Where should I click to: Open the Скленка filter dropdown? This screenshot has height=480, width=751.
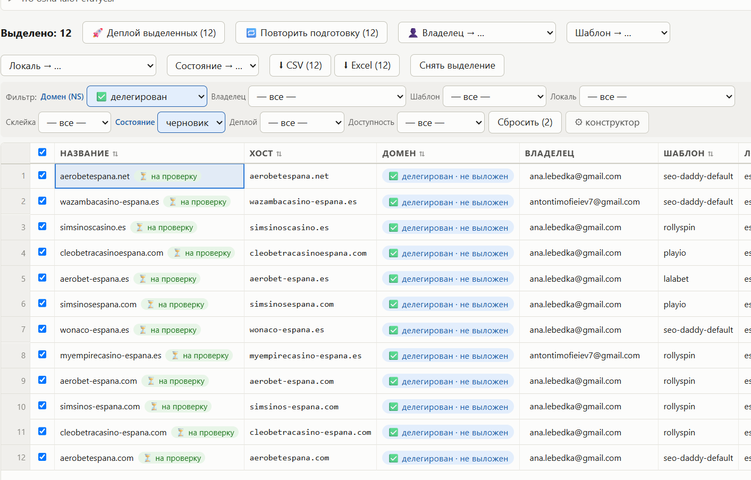click(x=74, y=122)
